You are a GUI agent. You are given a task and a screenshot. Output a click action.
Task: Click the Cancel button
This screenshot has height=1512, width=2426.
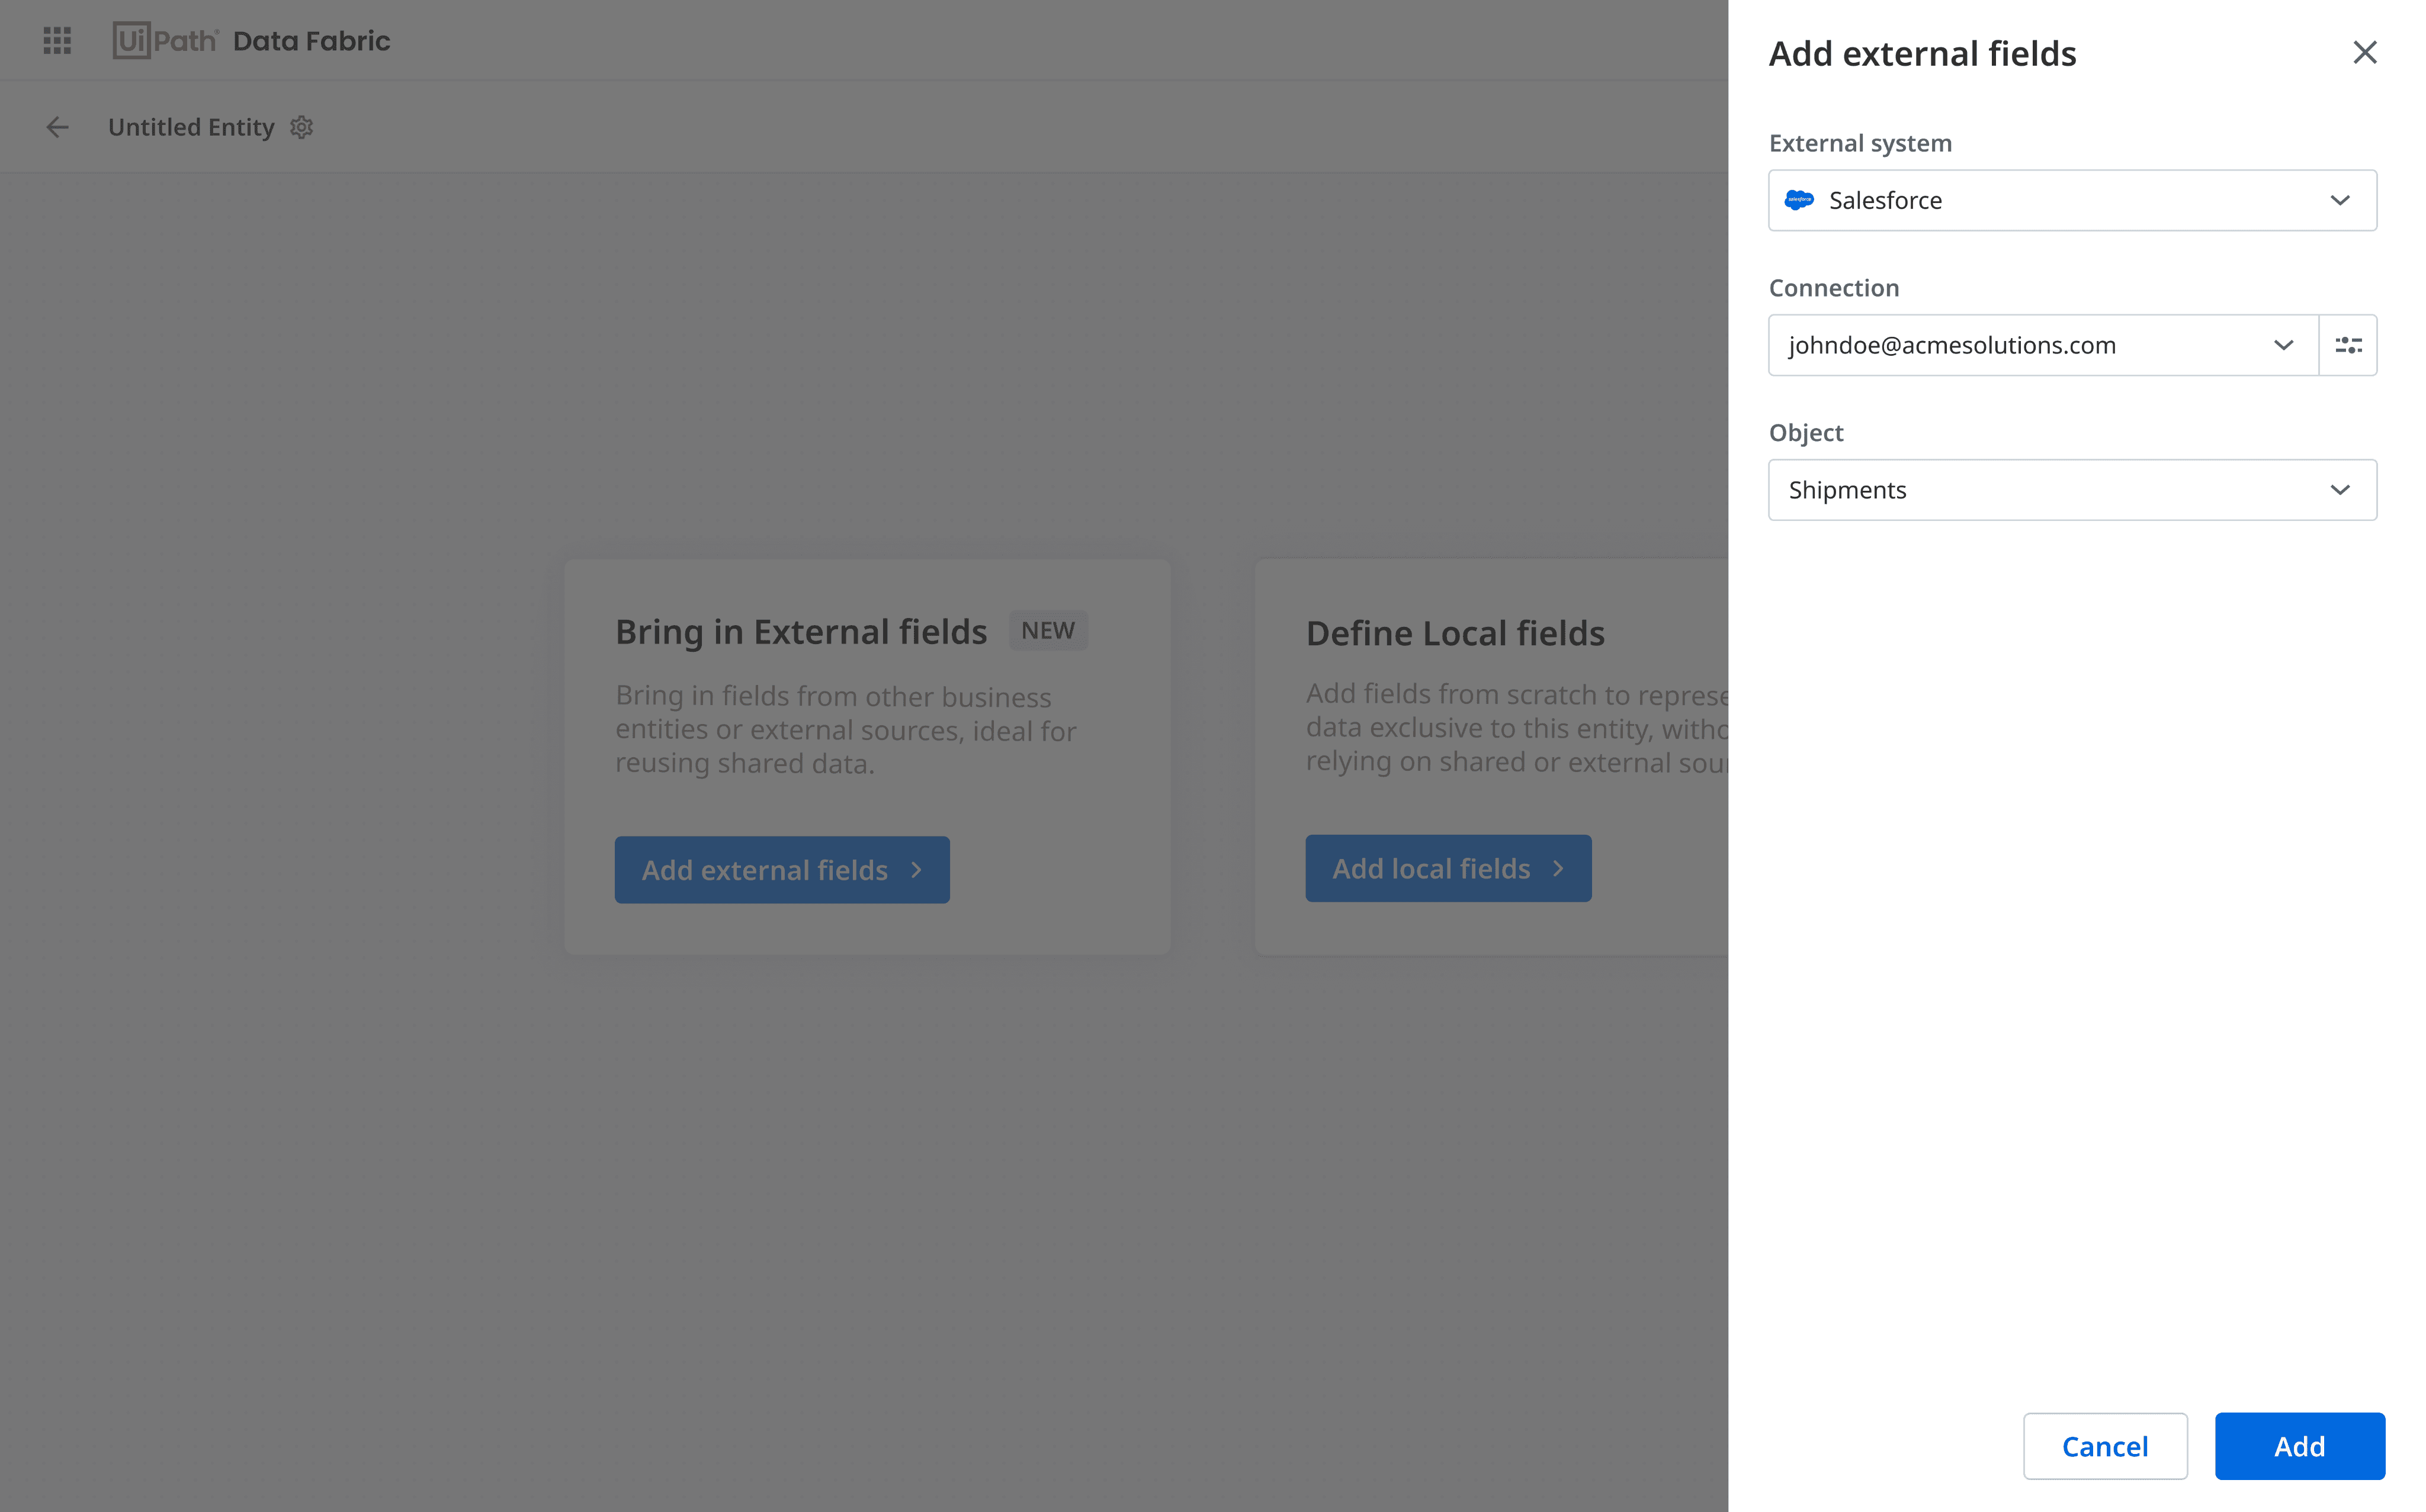[2105, 1446]
